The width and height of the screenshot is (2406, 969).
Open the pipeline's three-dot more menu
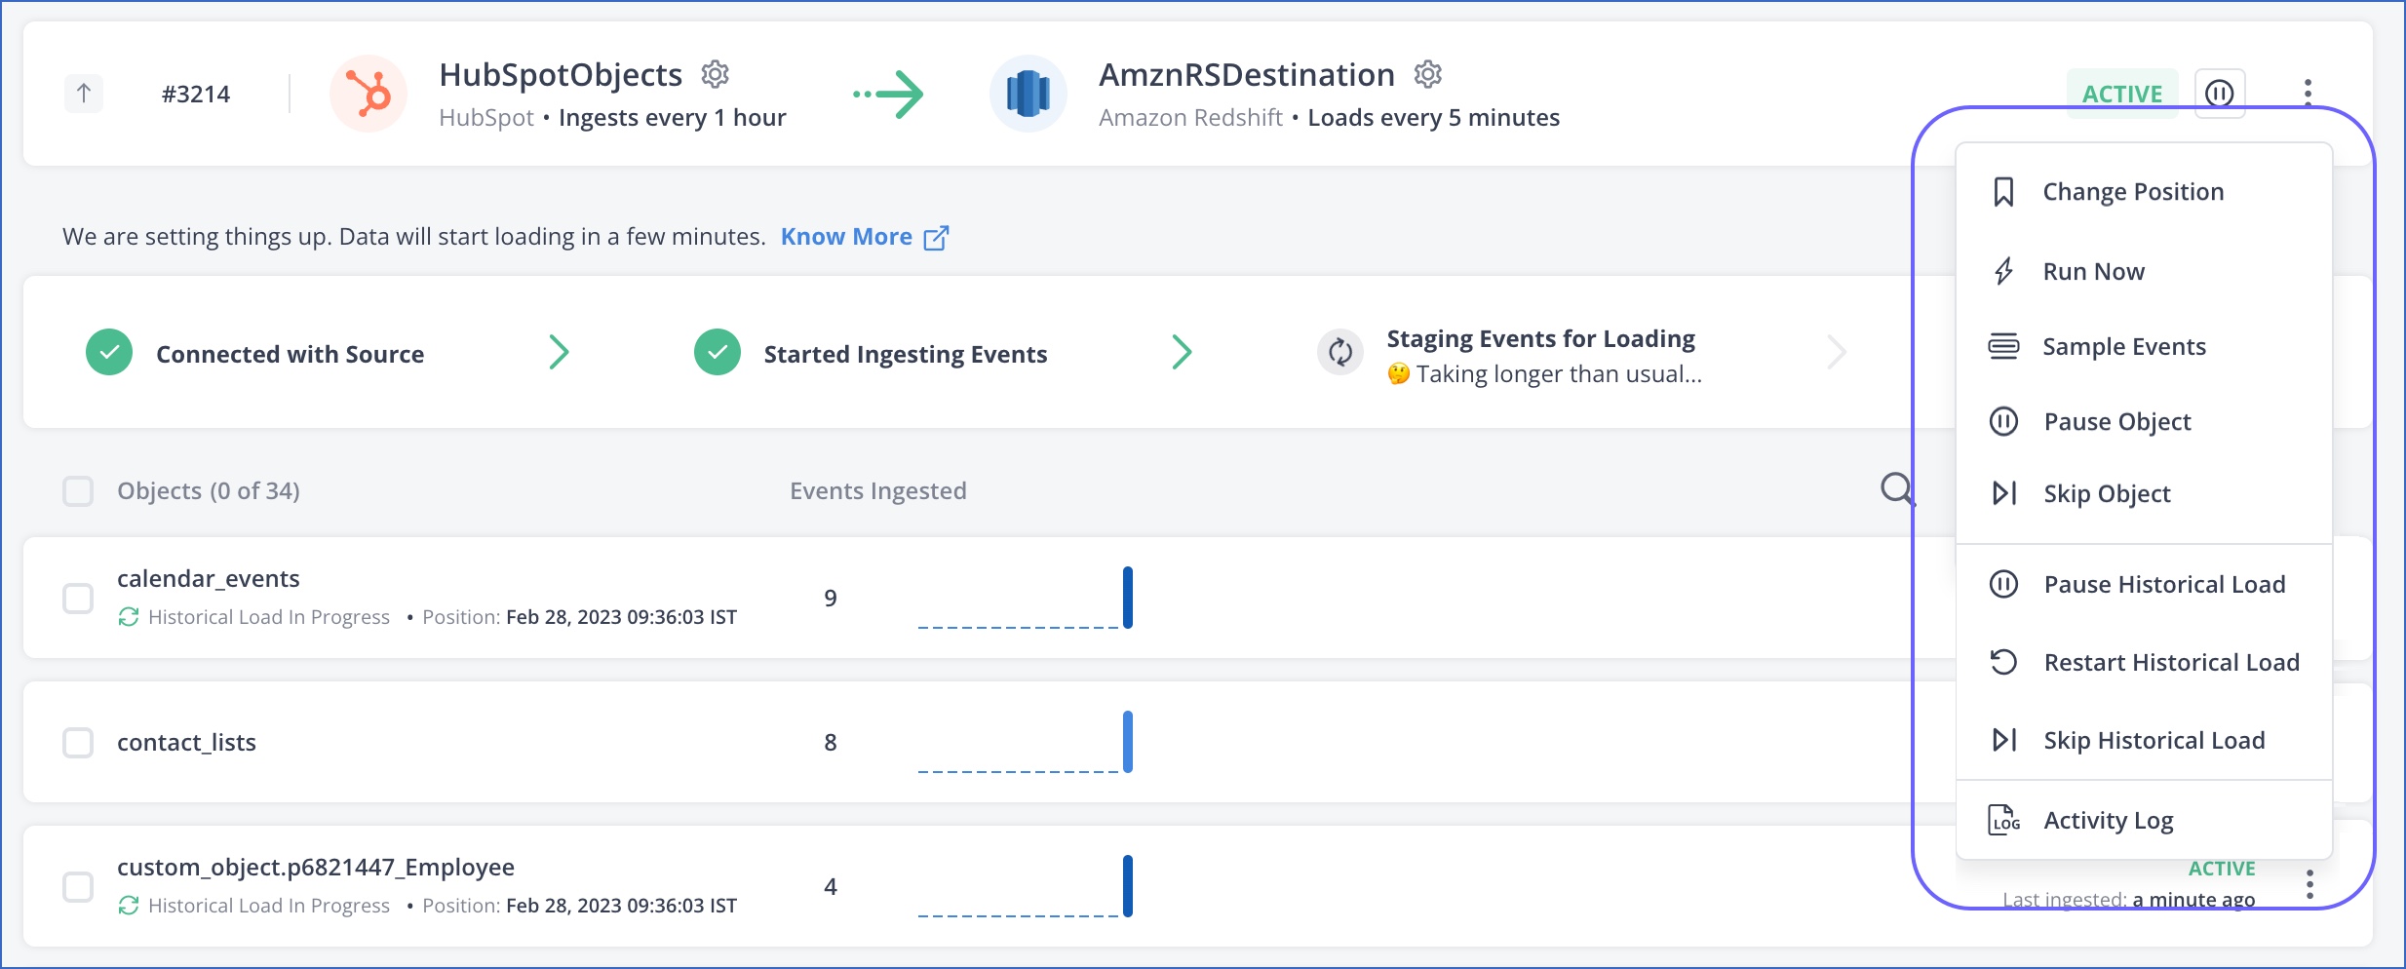point(2308,94)
